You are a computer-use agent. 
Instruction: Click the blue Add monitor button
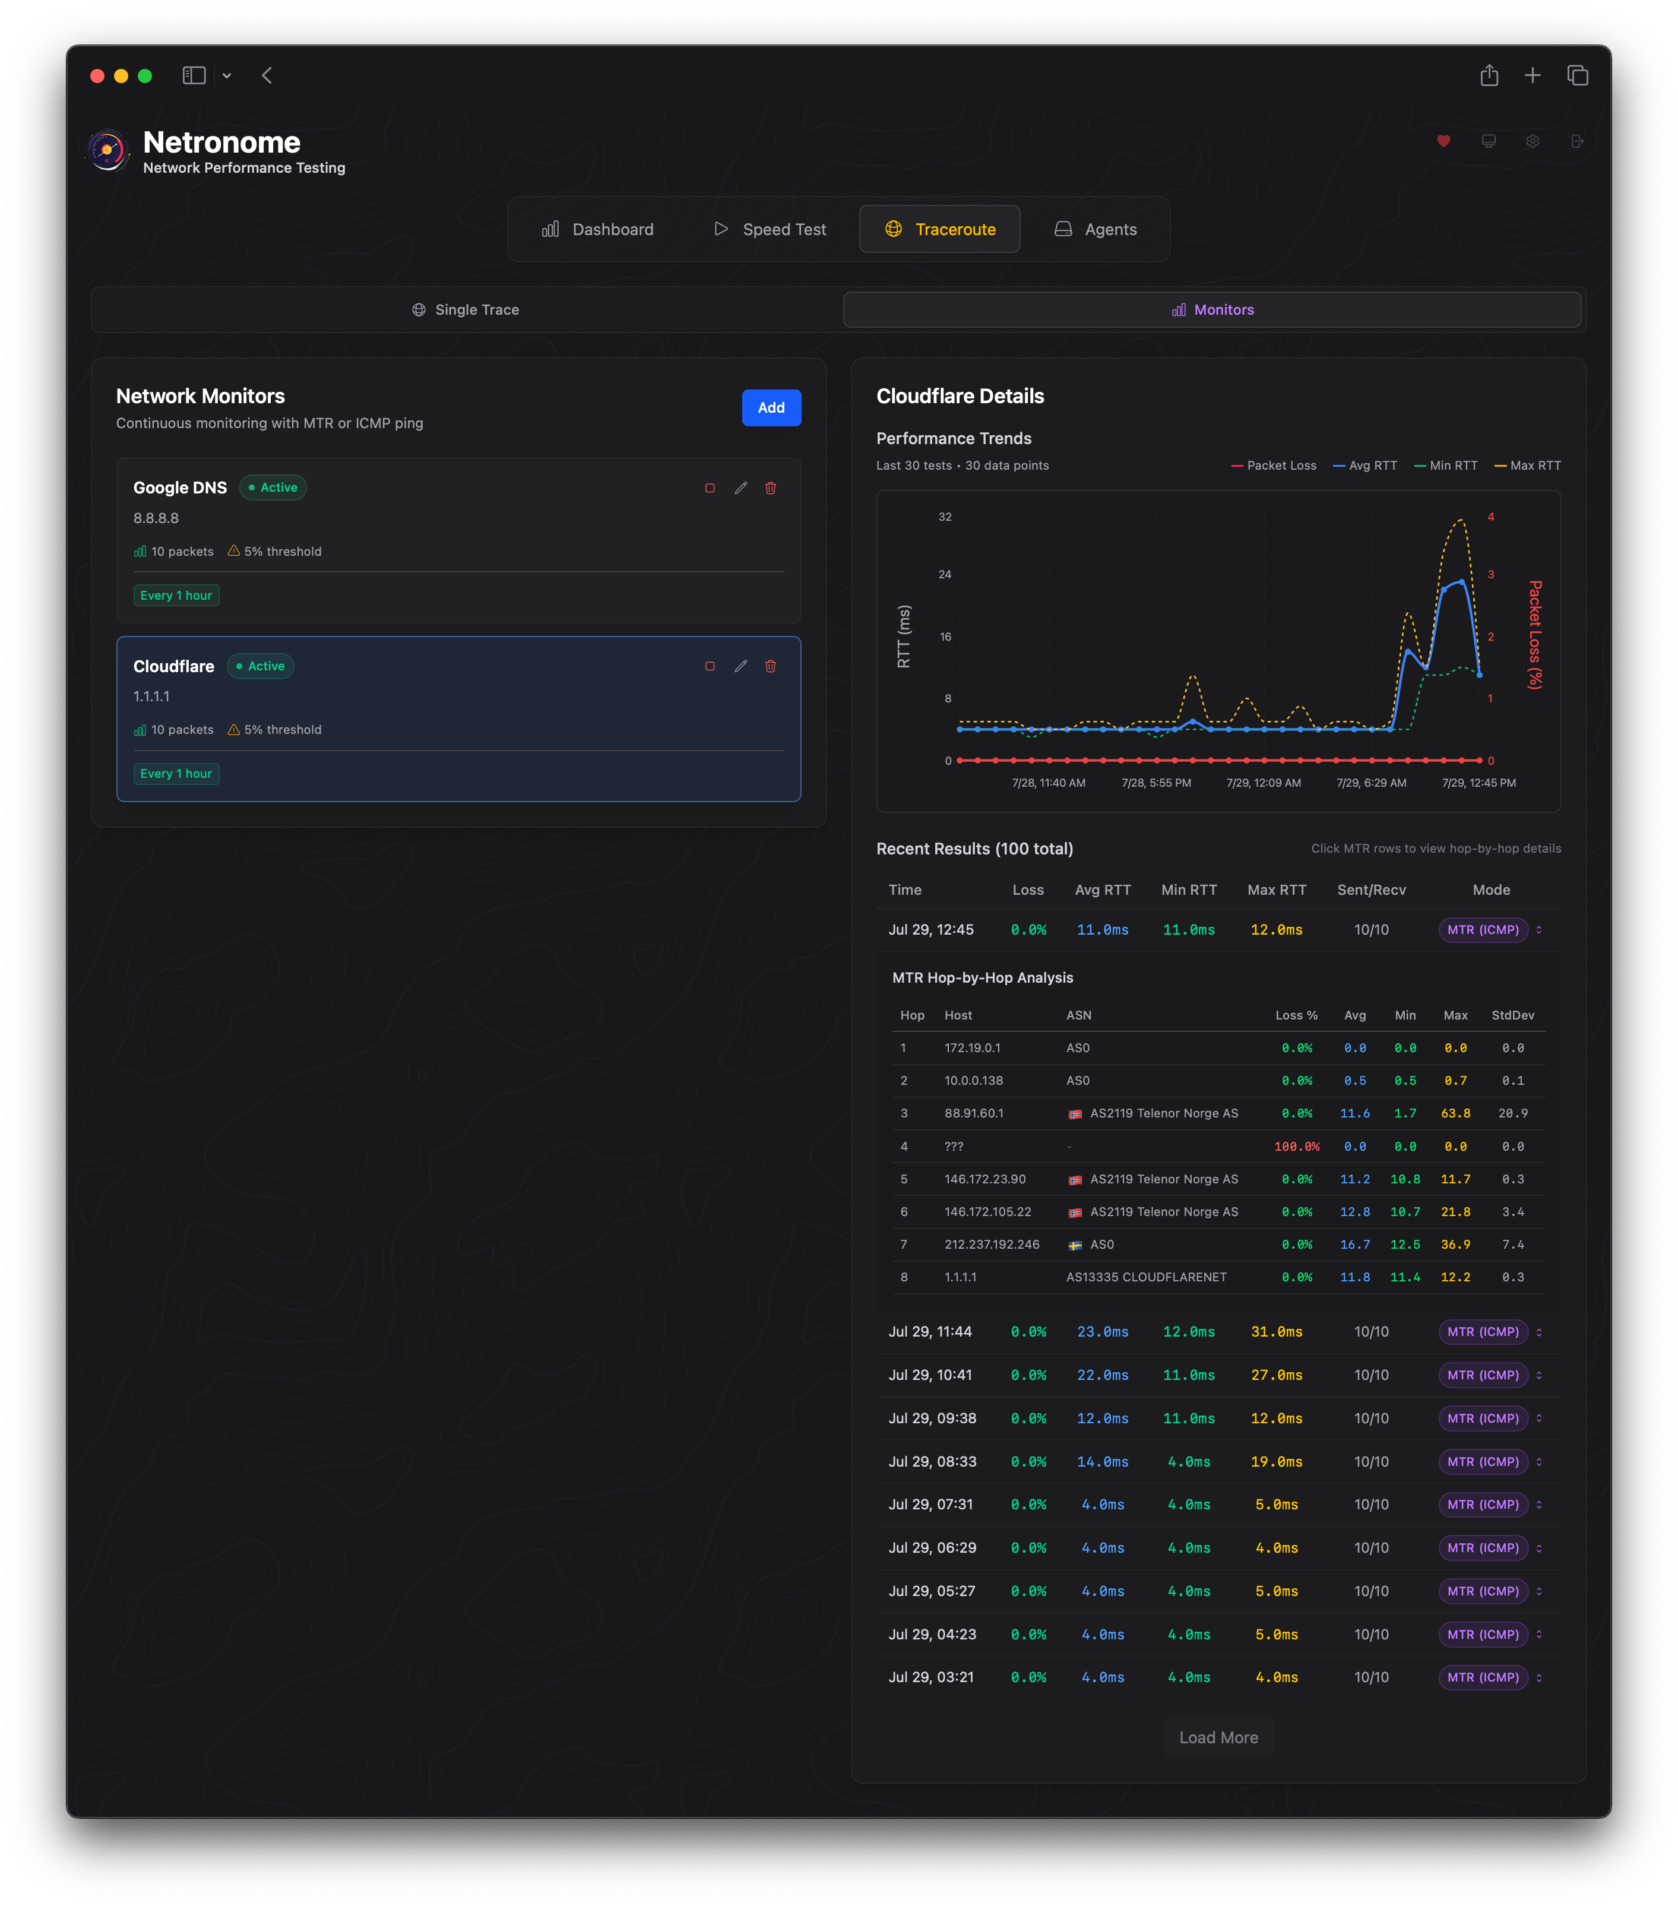click(771, 407)
